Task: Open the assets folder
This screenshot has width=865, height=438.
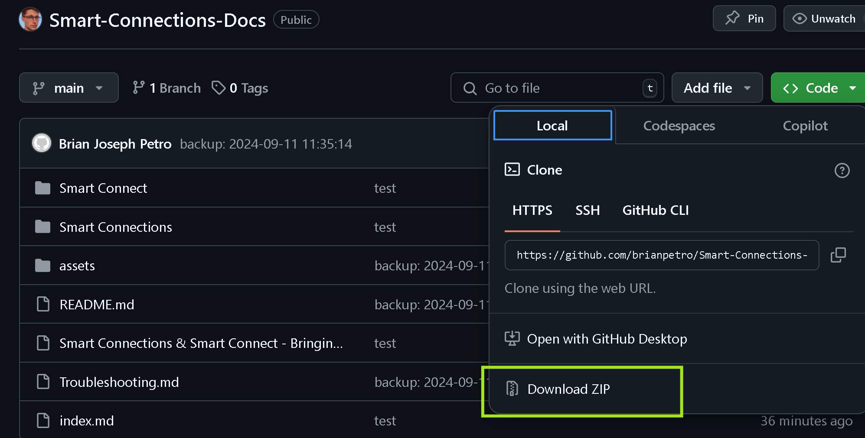Action: pyautogui.click(x=77, y=266)
